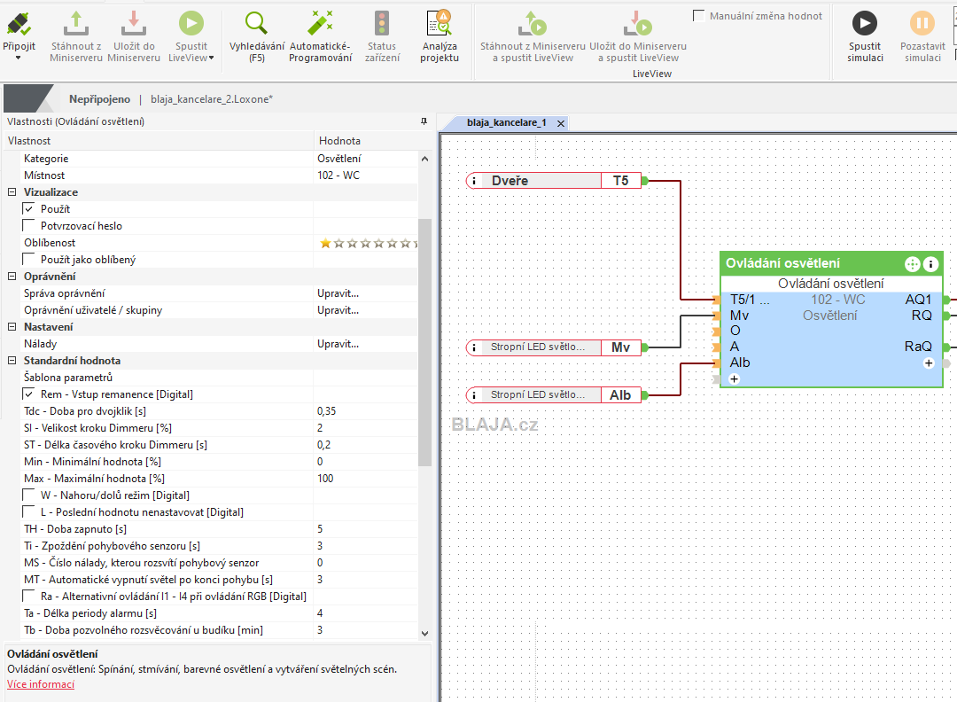This screenshot has width=957, height=702.
Task: Open Status zařízení traffic light icon
Action: [x=382, y=24]
